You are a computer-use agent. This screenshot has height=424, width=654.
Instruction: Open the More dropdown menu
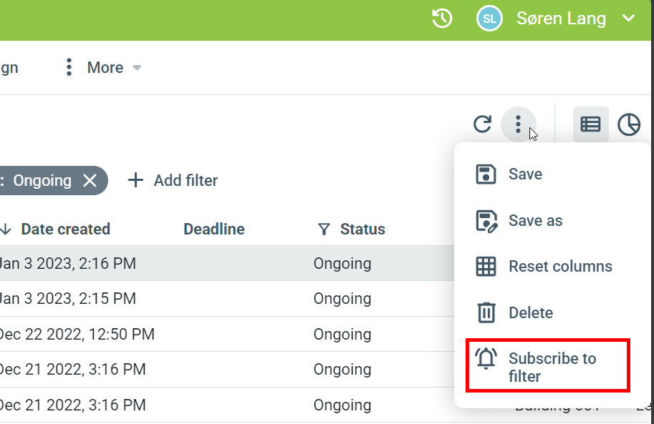pyautogui.click(x=104, y=67)
